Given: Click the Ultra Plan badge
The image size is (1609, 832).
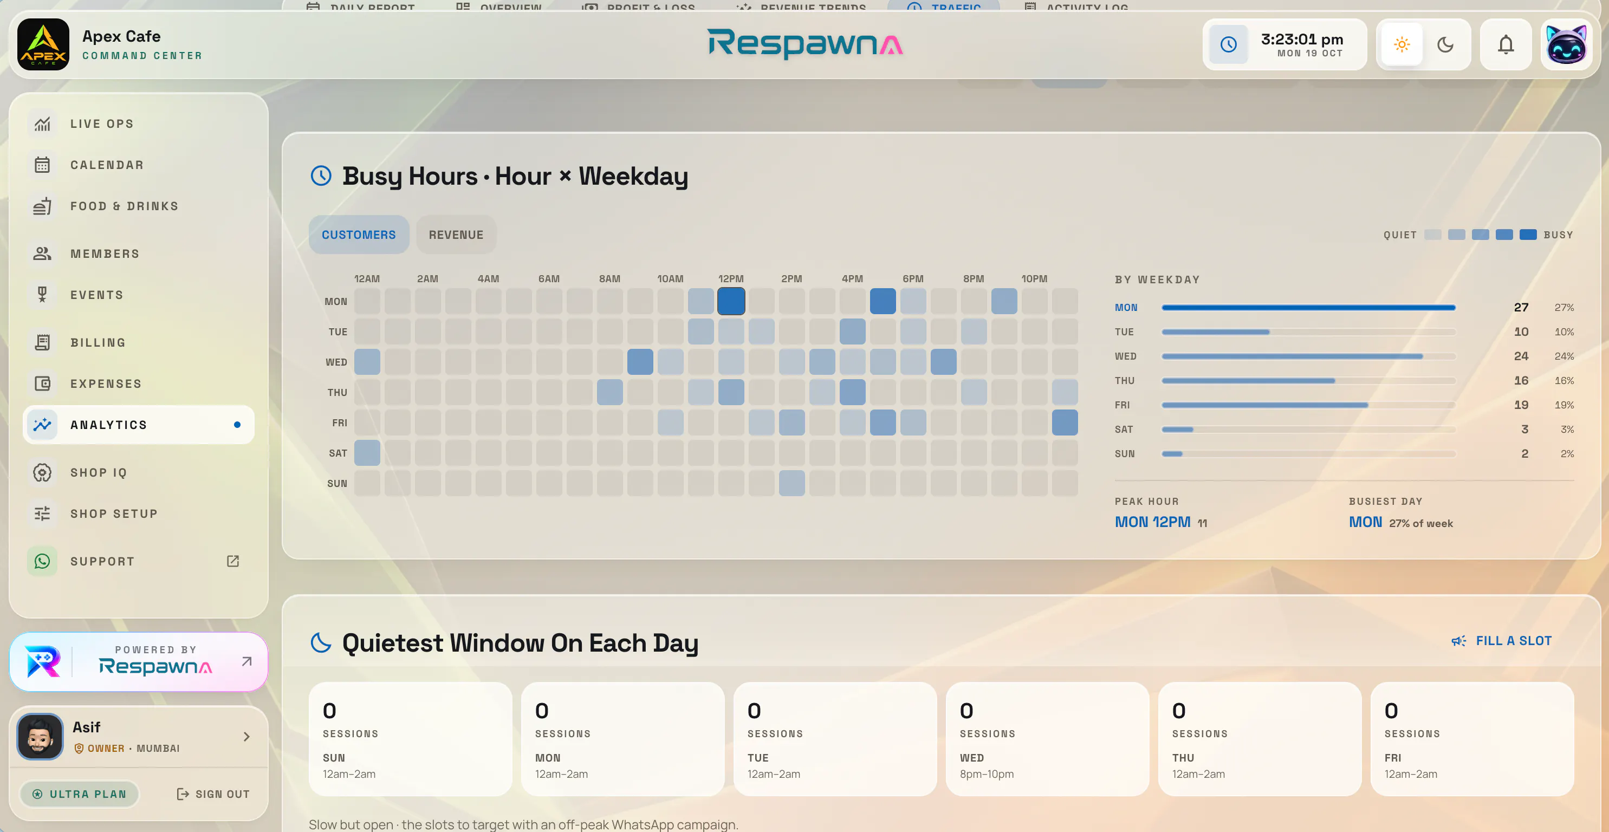Looking at the screenshot, I should pyautogui.click(x=79, y=794).
